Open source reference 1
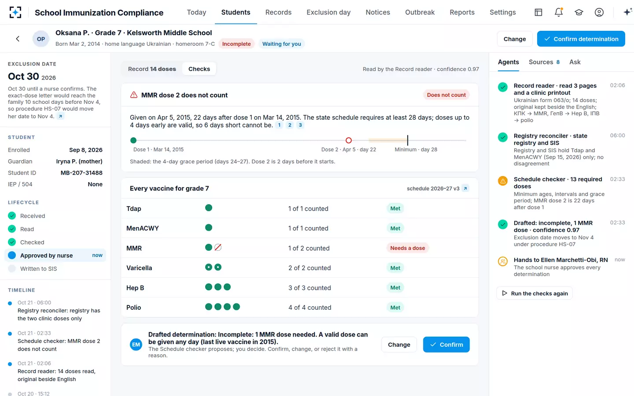634x396 pixels. [279, 125]
